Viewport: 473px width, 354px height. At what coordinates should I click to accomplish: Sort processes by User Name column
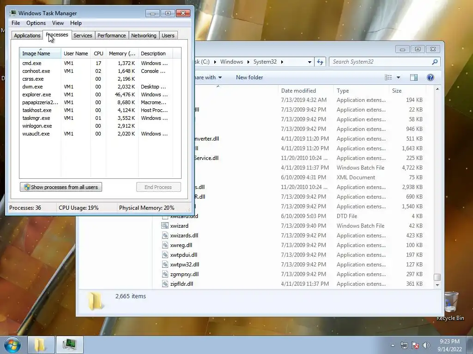coord(76,53)
